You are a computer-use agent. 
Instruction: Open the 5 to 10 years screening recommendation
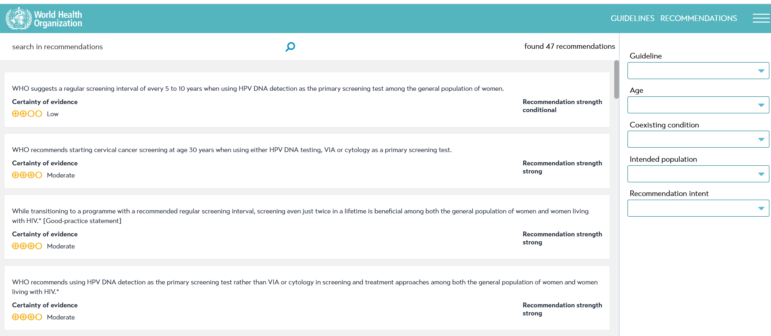tap(258, 88)
